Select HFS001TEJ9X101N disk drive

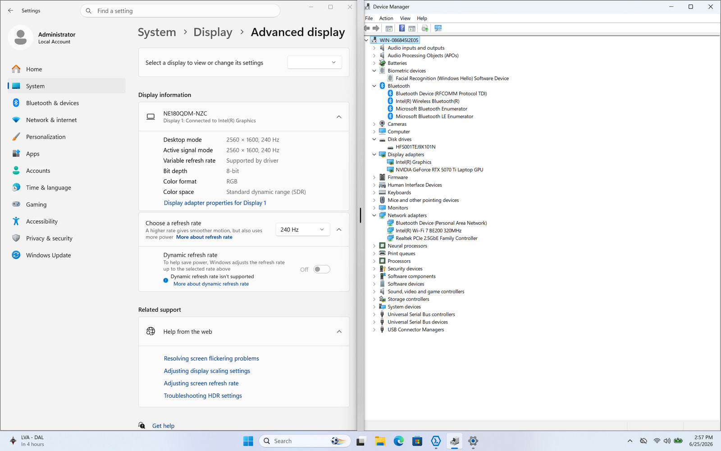pyautogui.click(x=415, y=147)
